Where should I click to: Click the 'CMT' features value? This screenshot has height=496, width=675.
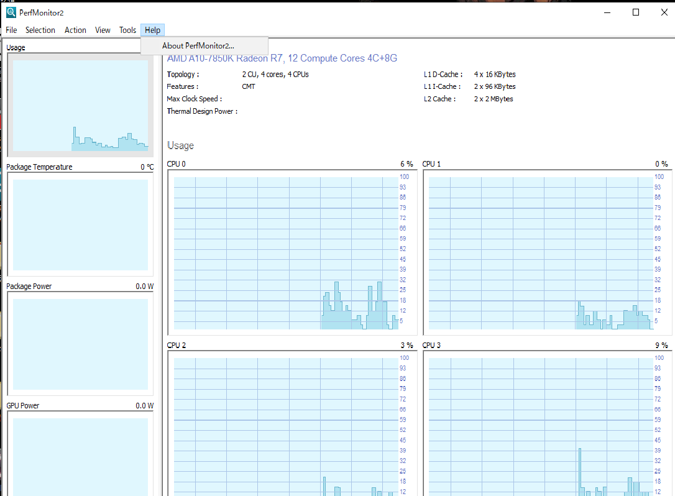249,86
